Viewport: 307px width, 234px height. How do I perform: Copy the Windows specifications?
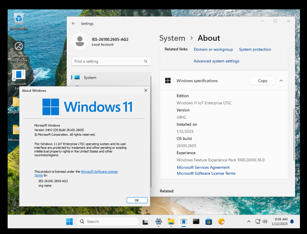pos(262,81)
